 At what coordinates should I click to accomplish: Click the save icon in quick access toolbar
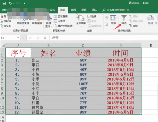click(4, 3)
